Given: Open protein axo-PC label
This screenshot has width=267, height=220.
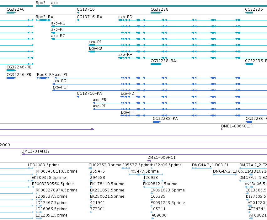Looking at the screenshot, I should click(x=59, y=87).
